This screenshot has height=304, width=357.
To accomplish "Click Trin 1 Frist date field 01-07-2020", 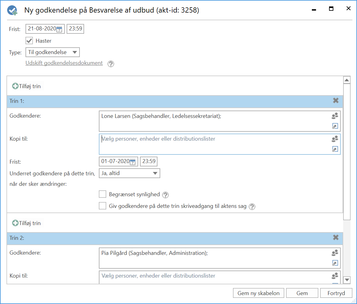I will click(118, 162).
